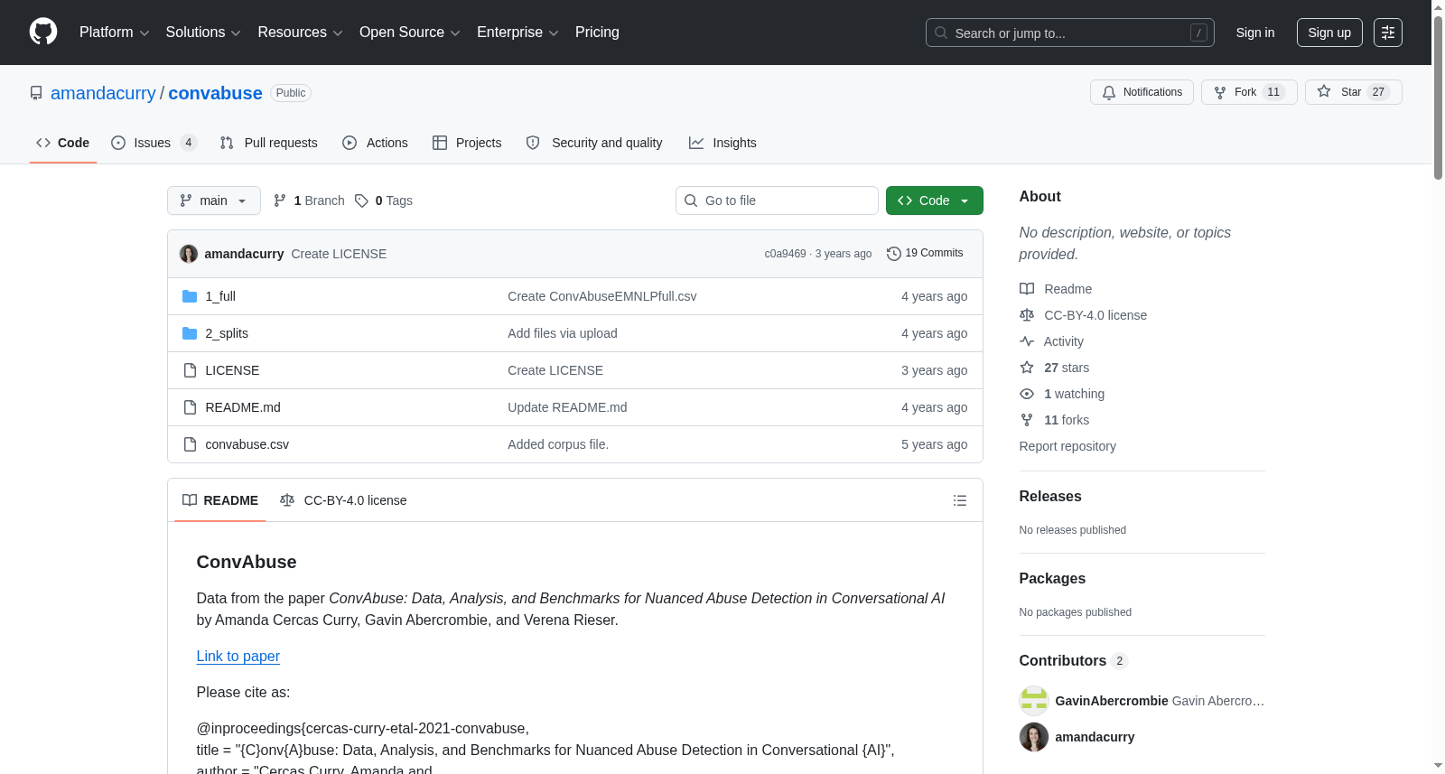Expand the Platform menu
Viewport: 1445px width, 774px height.
pos(115,33)
